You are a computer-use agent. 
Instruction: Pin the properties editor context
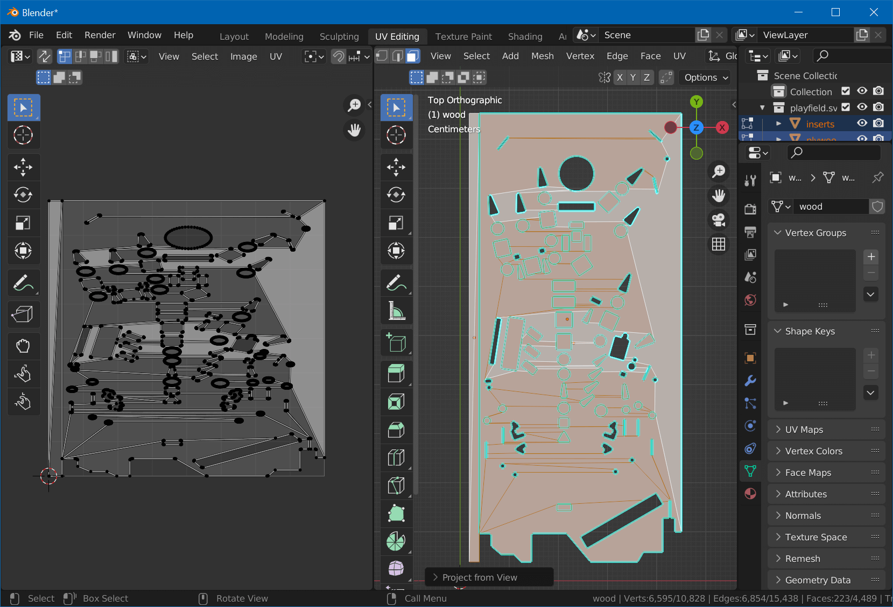coord(878,177)
